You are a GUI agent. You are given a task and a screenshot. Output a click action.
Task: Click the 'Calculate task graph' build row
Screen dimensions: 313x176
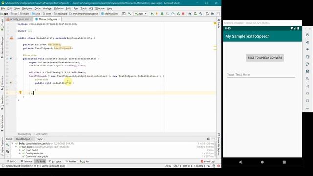[x=37, y=156]
